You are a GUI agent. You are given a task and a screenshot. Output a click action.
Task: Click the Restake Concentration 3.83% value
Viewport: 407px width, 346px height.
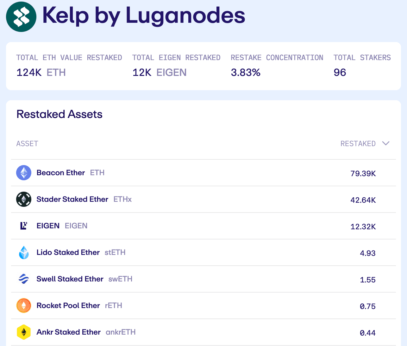pos(246,72)
